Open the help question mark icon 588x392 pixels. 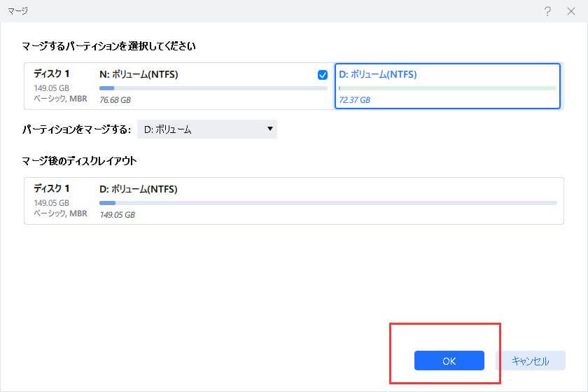click(547, 11)
